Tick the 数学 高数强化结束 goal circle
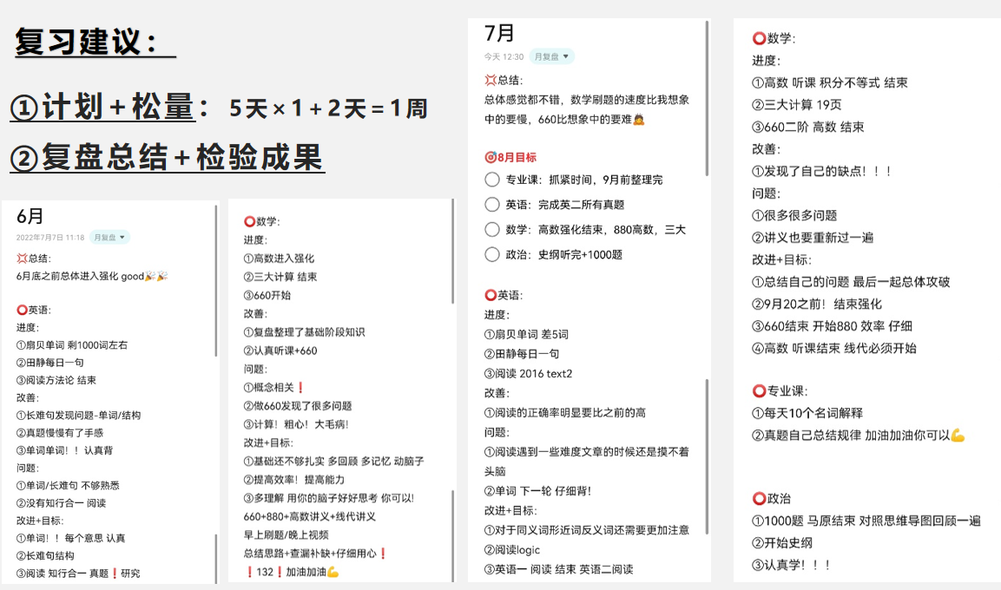 click(492, 230)
